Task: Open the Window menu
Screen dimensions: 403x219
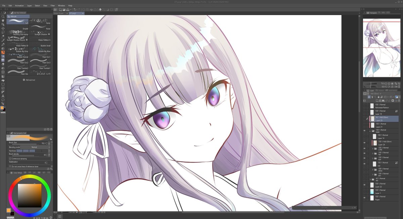Action: tap(61, 6)
